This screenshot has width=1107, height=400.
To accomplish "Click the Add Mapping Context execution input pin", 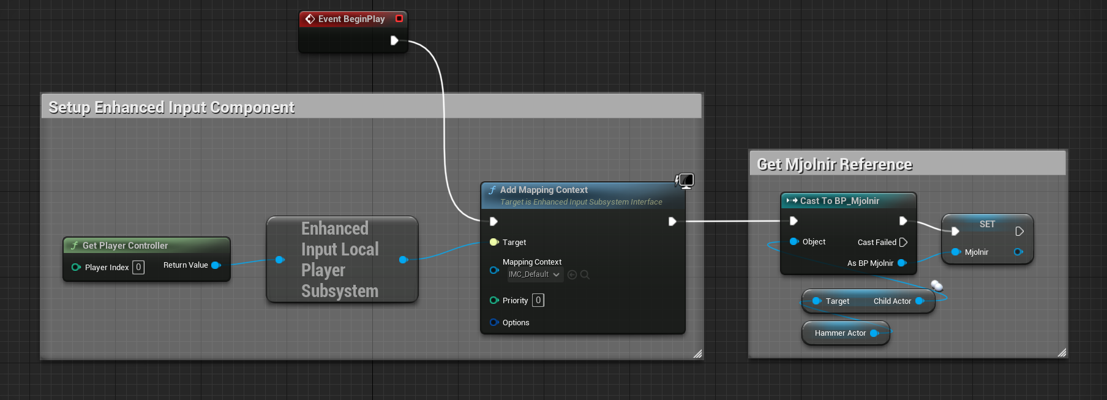I will click(493, 221).
